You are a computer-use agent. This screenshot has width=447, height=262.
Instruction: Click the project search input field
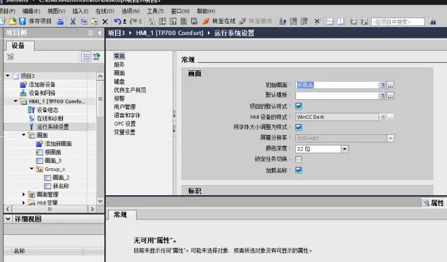398,22
